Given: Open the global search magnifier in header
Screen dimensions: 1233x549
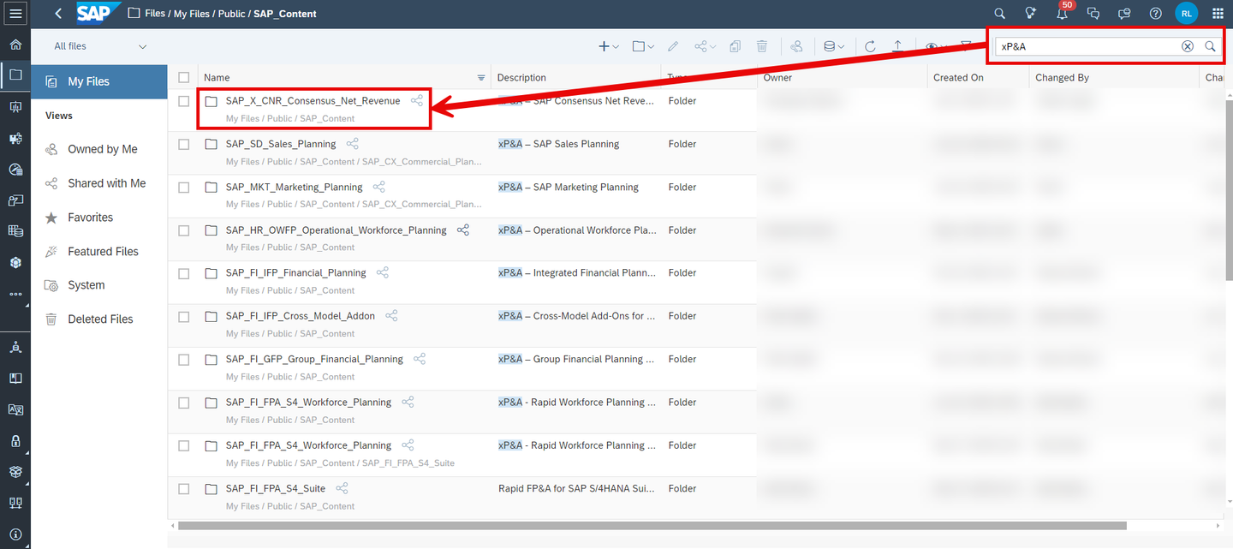Looking at the screenshot, I should (x=999, y=14).
